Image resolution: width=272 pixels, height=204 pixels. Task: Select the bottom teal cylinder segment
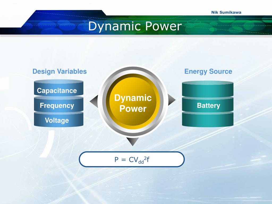tap(208, 120)
